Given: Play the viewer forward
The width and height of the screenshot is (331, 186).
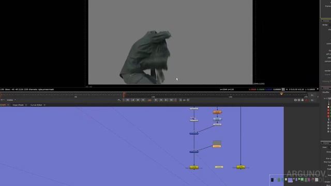Looking at the screenshot, I should click(161, 100).
